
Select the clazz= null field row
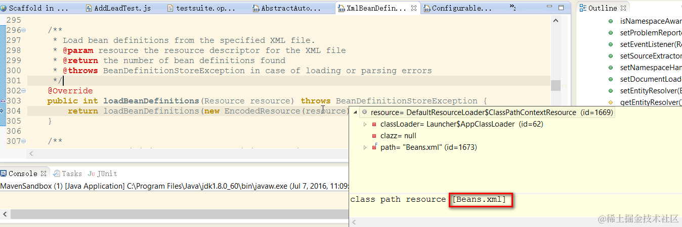(398, 136)
